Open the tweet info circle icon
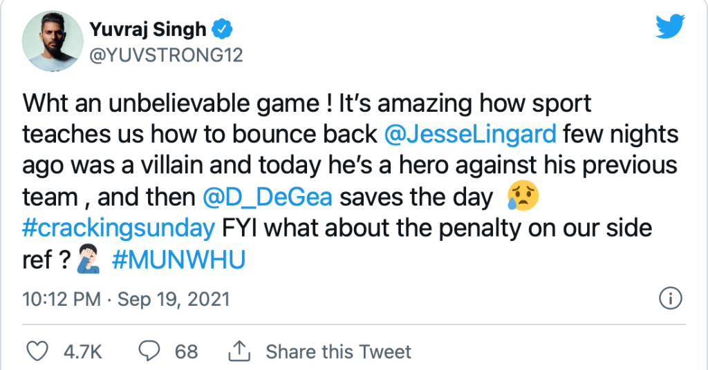Image resolution: width=708 pixels, height=370 pixels. pos(671,299)
